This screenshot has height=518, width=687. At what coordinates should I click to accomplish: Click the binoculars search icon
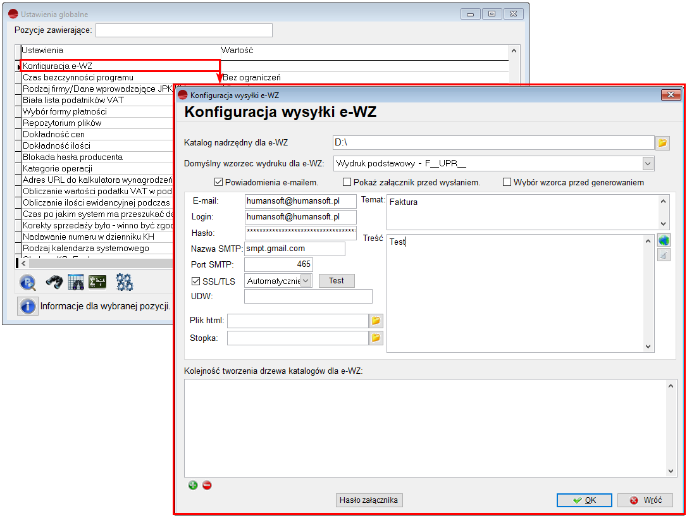(x=54, y=282)
